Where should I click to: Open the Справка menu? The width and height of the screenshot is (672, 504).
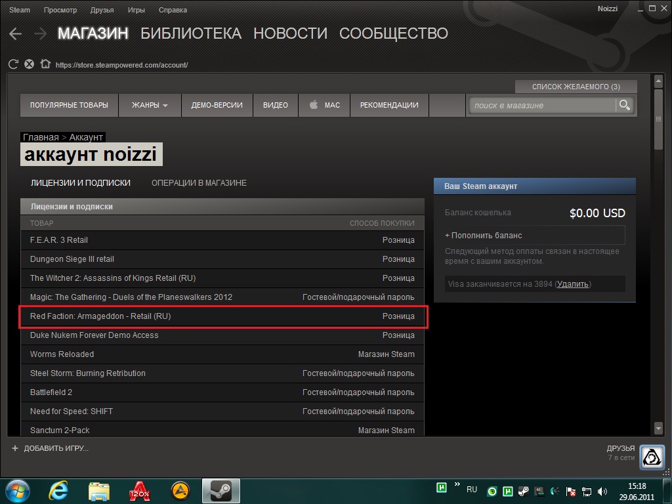click(173, 10)
